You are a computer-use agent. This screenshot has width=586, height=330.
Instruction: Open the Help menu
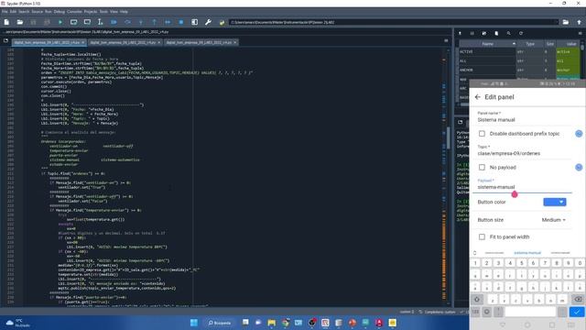point(124,12)
